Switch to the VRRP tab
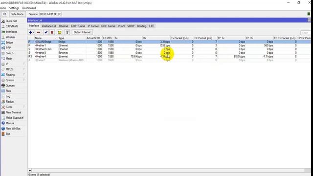313x176 pixels. click(131, 26)
